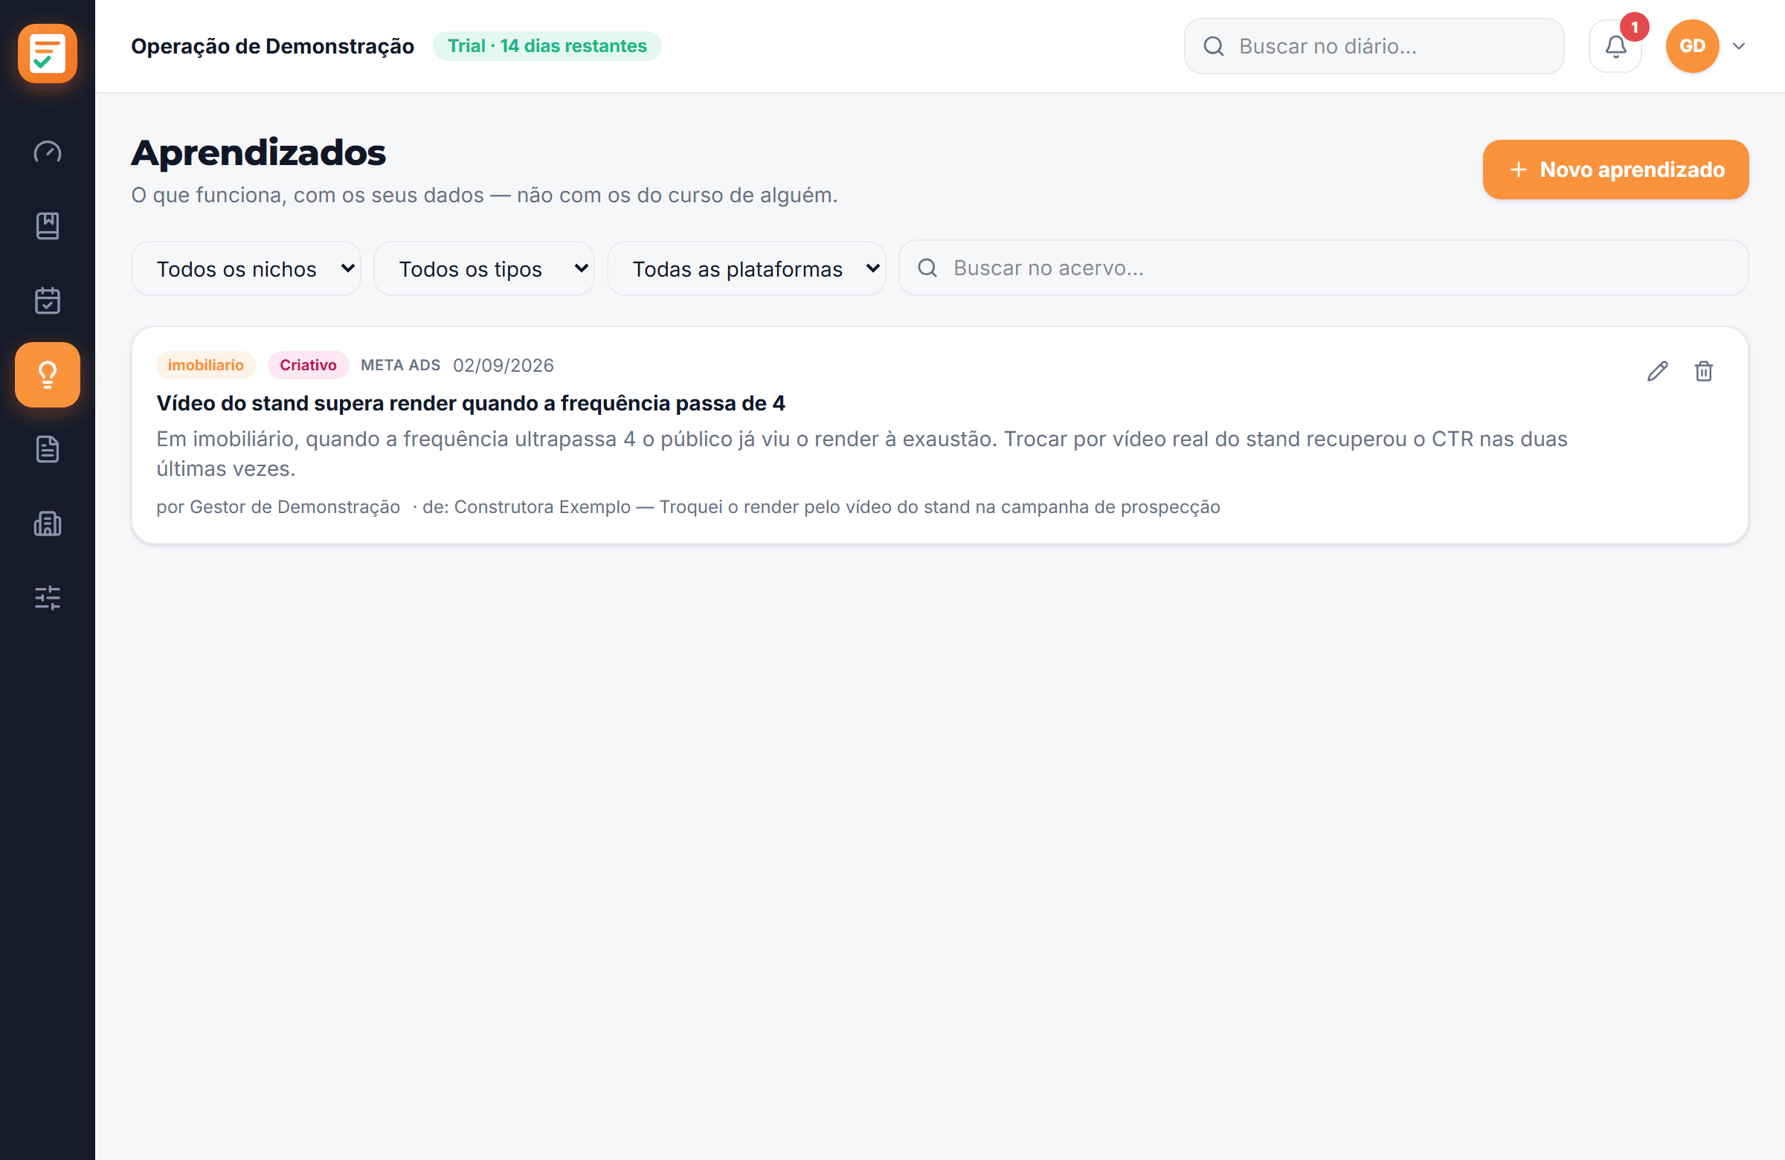Open the diary bookmark-book icon in sidebar
The height and width of the screenshot is (1160, 1785).
point(48,226)
